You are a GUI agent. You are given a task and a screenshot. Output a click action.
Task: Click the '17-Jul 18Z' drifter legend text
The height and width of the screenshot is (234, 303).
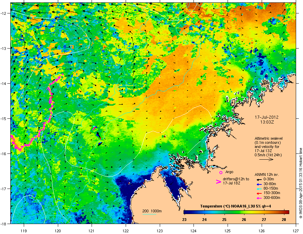pyautogui.click(x=231, y=183)
